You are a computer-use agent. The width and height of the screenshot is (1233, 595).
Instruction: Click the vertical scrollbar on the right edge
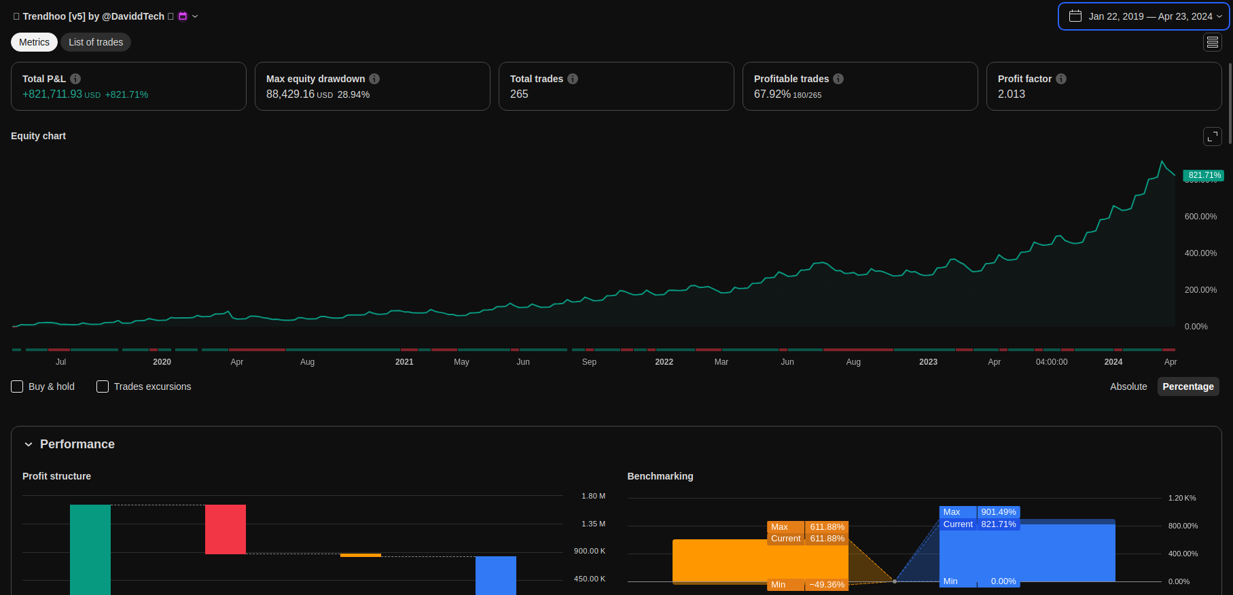click(x=1229, y=103)
